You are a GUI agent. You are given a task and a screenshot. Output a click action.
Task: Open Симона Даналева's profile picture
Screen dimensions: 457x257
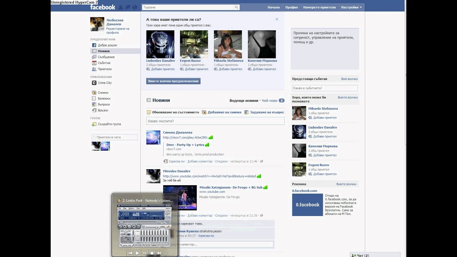(x=153, y=137)
